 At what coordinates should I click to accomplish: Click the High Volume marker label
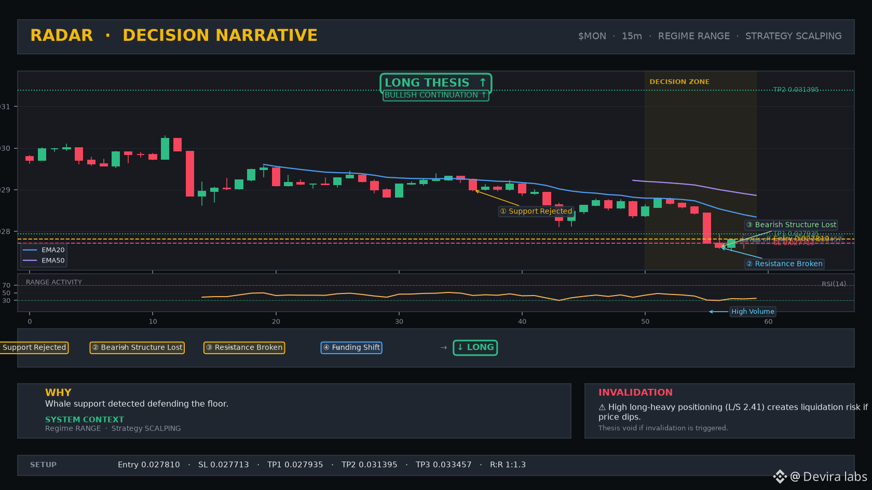coord(753,312)
